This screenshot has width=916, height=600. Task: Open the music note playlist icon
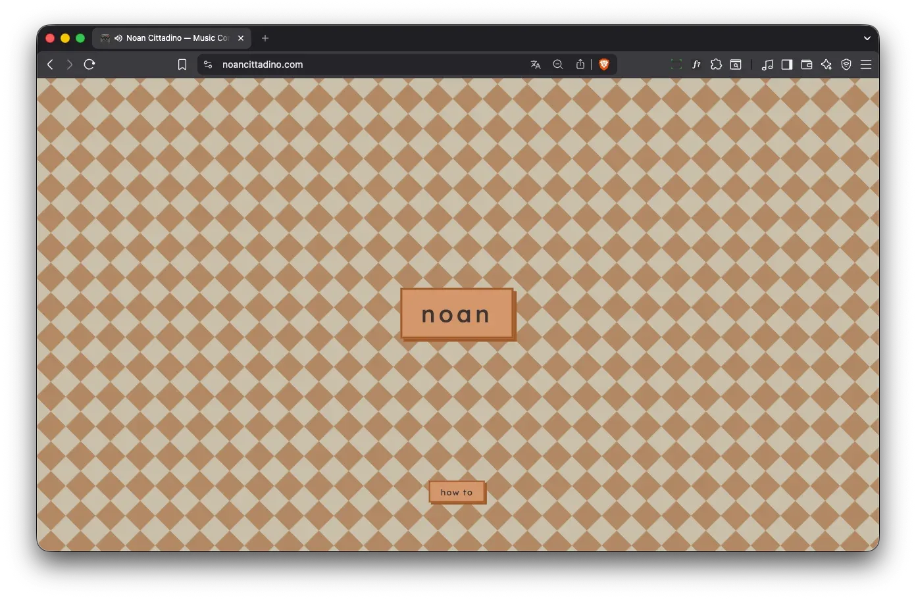coord(767,64)
